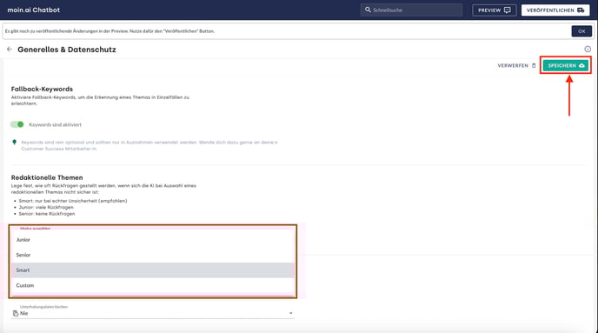Click the document icon beside Nie

point(16,313)
